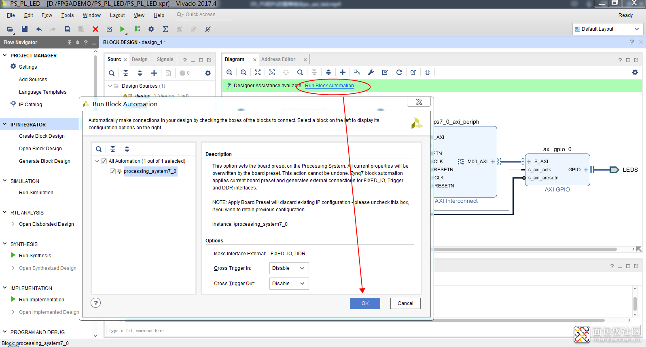The width and height of the screenshot is (646, 347).
Task: Click the green Toggle Default View chip icon
Action: click(x=428, y=72)
